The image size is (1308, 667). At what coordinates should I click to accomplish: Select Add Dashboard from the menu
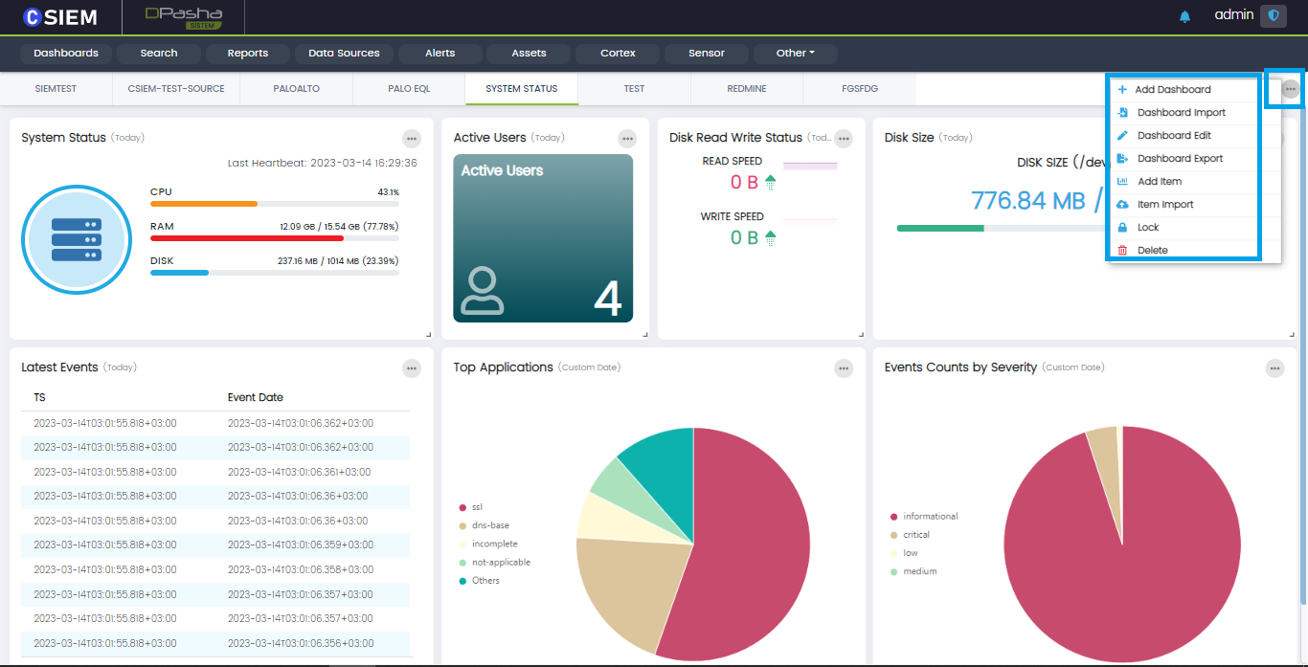pyautogui.click(x=1172, y=89)
